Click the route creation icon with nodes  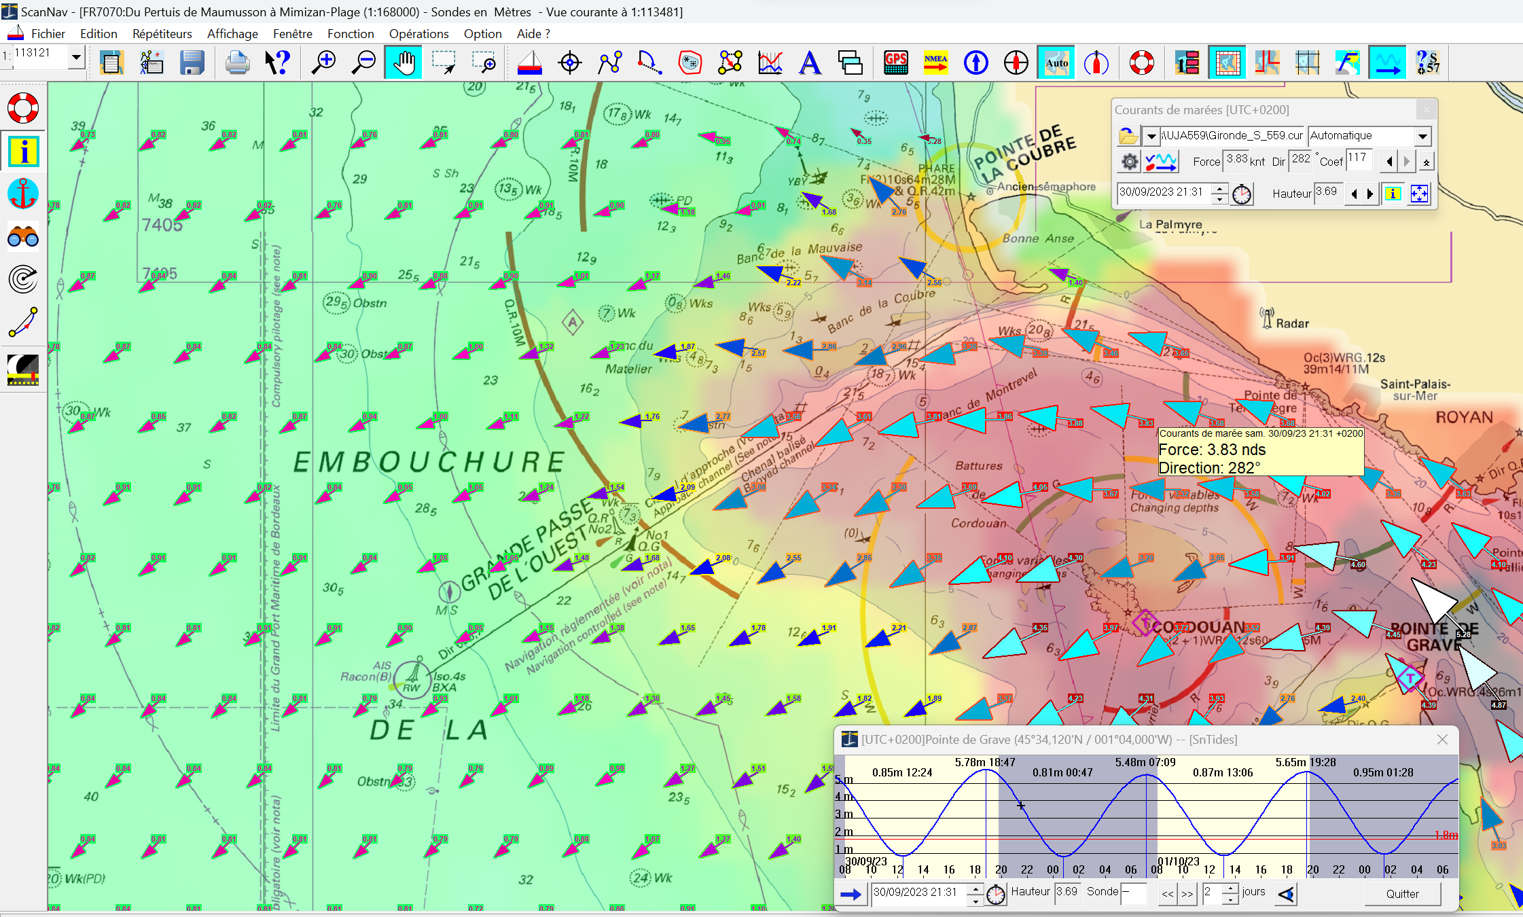pos(610,62)
